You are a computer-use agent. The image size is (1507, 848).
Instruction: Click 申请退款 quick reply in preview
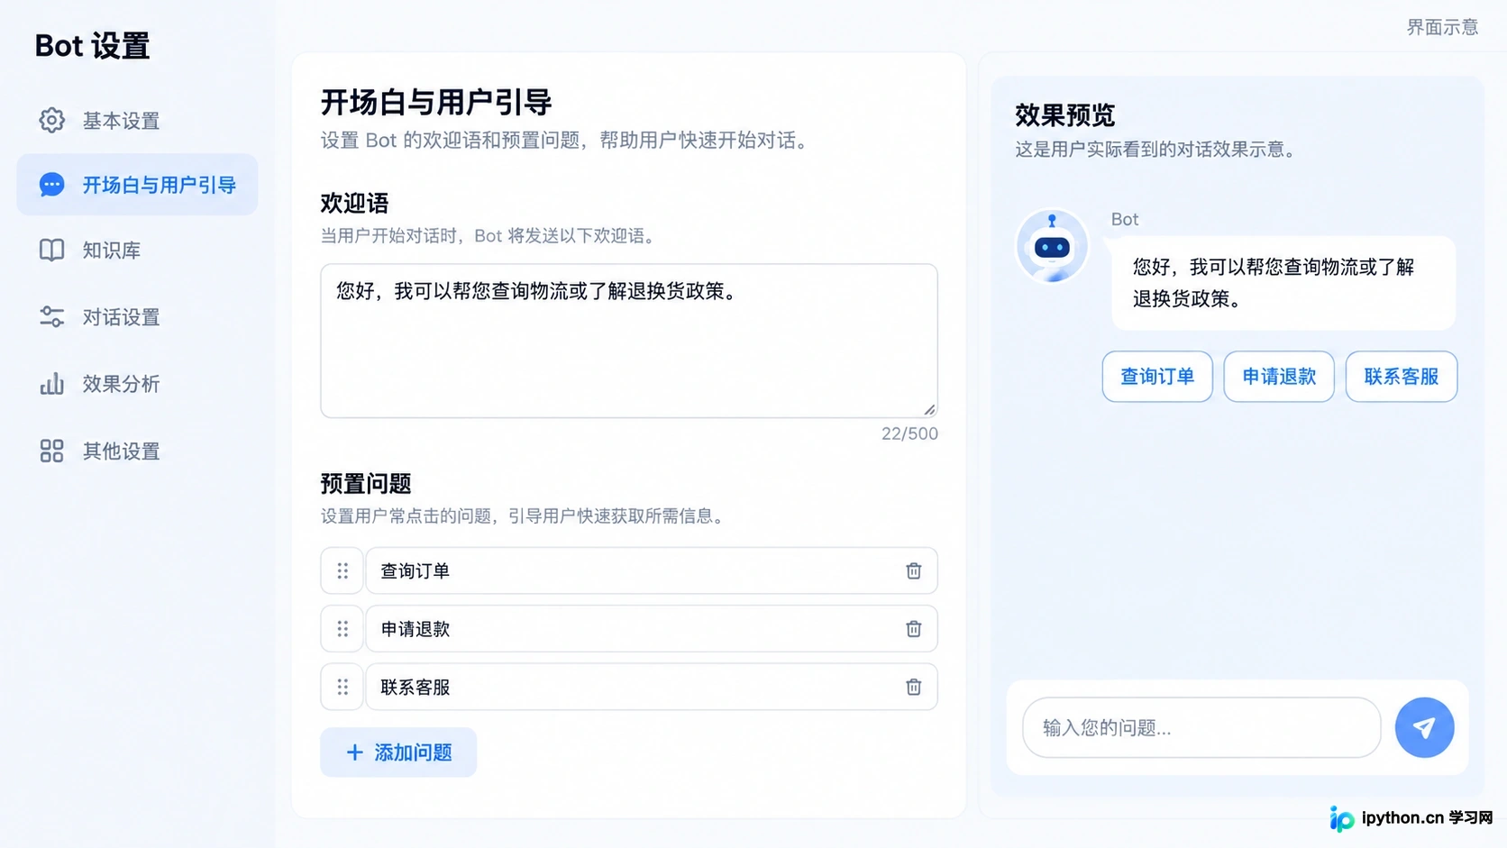(x=1279, y=376)
